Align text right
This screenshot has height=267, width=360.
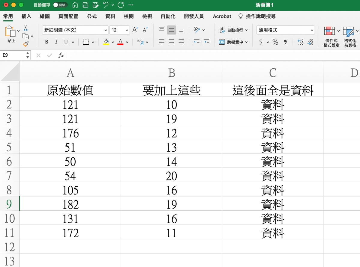(181, 42)
